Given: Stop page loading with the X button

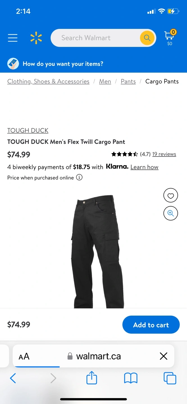Looking at the screenshot, I should (163, 356).
